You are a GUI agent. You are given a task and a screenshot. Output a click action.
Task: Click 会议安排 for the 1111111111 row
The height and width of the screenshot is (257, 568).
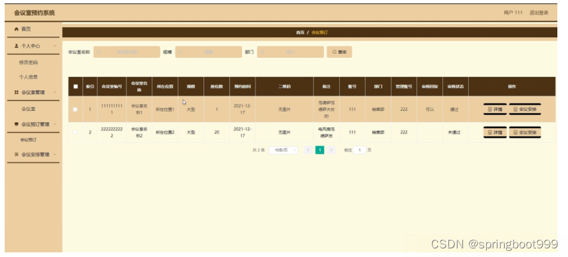coord(525,109)
